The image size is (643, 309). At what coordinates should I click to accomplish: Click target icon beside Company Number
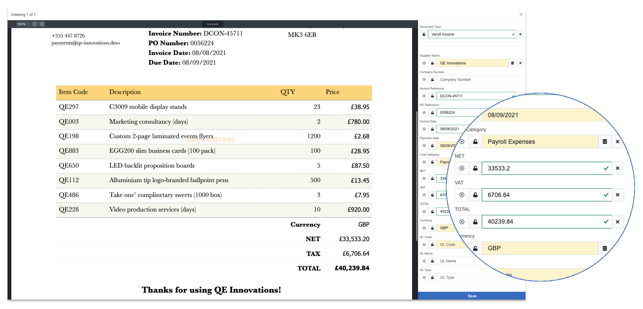pyautogui.click(x=424, y=80)
